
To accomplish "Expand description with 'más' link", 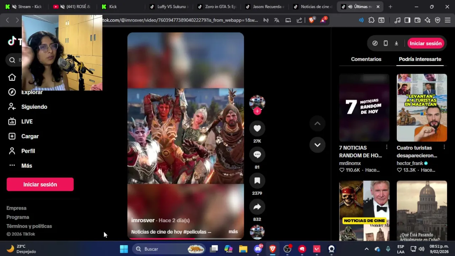I will (233, 231).
